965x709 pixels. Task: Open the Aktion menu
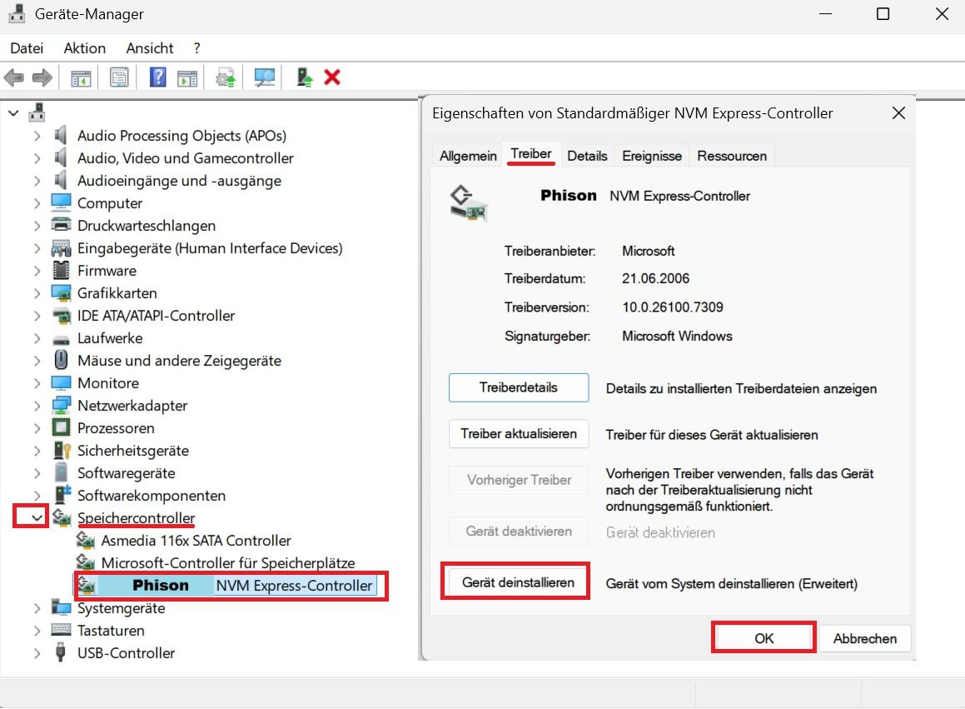[84, 48]
